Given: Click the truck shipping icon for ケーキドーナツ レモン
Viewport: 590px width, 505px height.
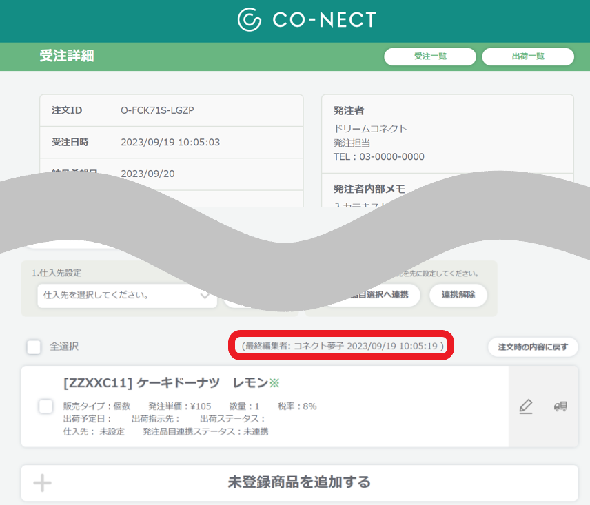Looking at the screenshot, I should pyautogui.click(x=560, y=406).
